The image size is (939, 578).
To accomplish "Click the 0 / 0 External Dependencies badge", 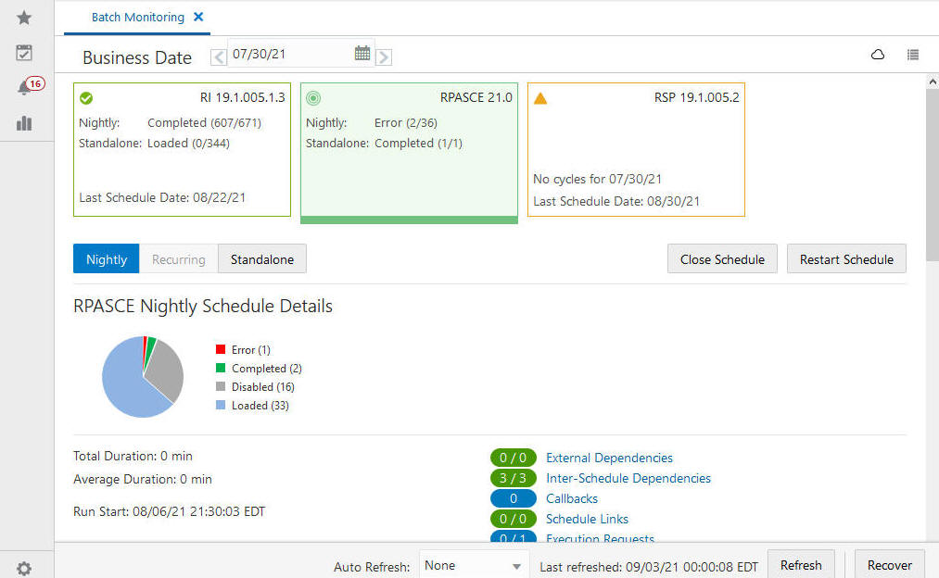I will pos(514,458).
